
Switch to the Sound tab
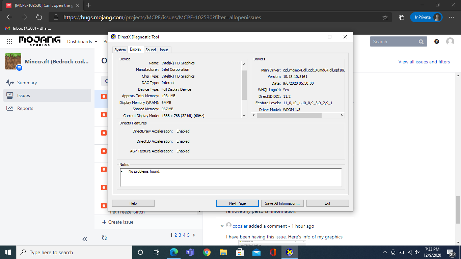pos(151,50)
